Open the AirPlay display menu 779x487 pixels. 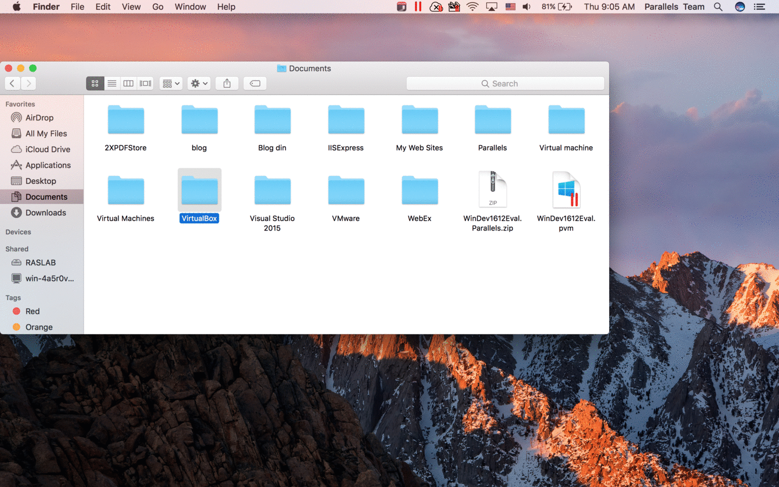491,7
